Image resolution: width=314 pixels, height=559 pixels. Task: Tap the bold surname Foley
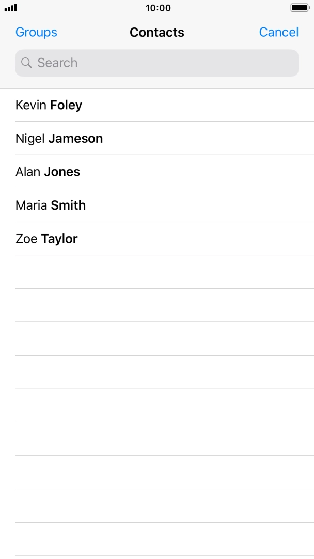tap(66, 105)
